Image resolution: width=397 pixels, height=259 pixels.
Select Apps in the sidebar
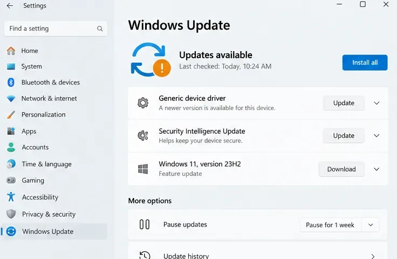point(54,131)
